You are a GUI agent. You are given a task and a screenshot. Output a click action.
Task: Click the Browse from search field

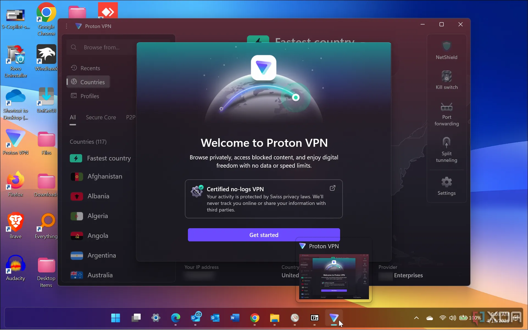point(102,47)
